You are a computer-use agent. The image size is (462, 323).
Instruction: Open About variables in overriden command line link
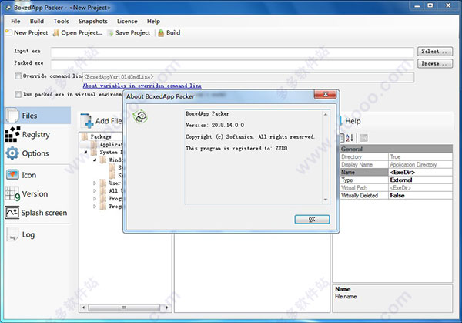click(x=142, y=86)
